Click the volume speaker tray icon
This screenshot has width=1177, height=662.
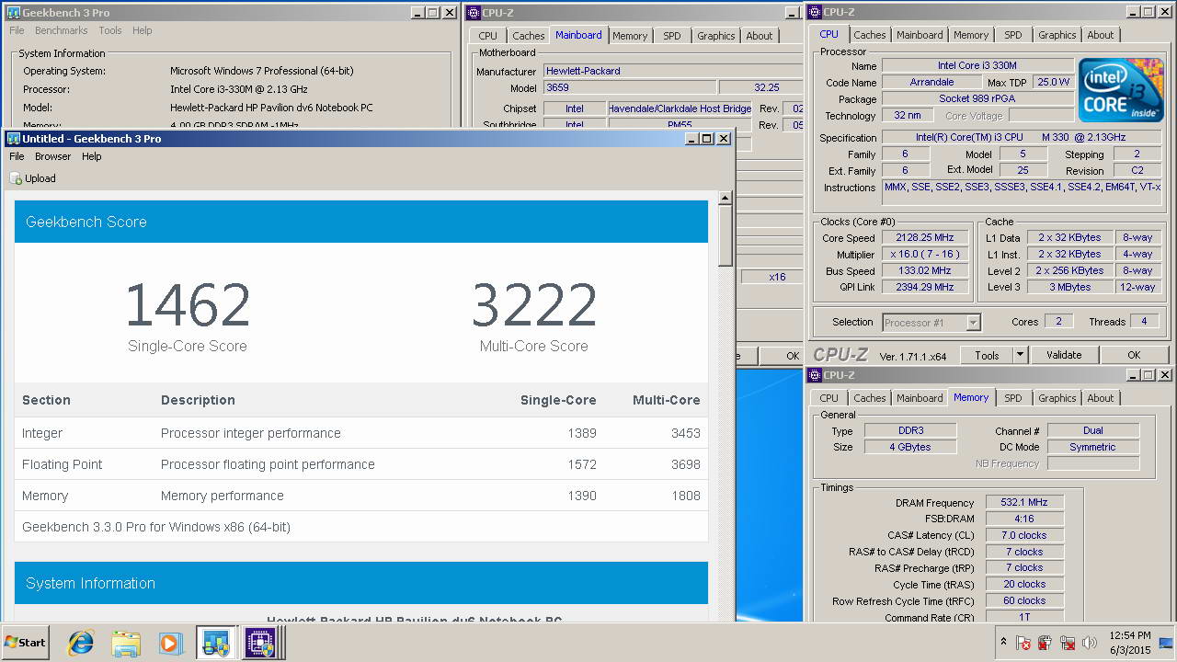(x=1090, y=643)
